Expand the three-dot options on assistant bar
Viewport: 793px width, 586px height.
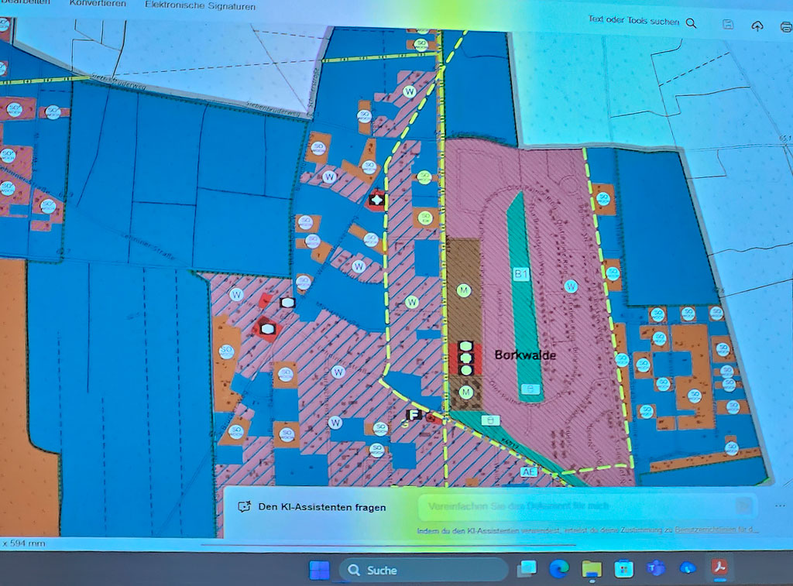click(x=779, y=505)
